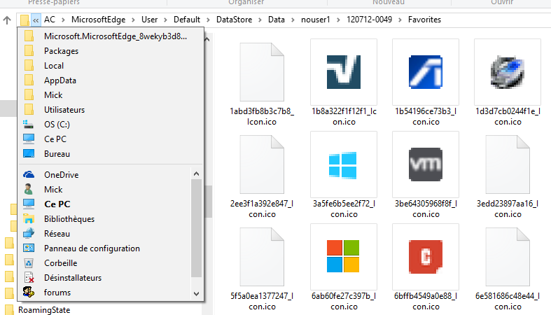
Task: Choose Utilisateurs in the breadcrumb dropdown
Action: point(111,110)
